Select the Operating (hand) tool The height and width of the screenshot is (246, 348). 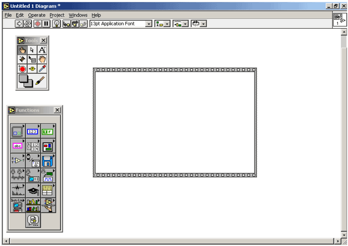pyautogui.click(x=22, y=50)
